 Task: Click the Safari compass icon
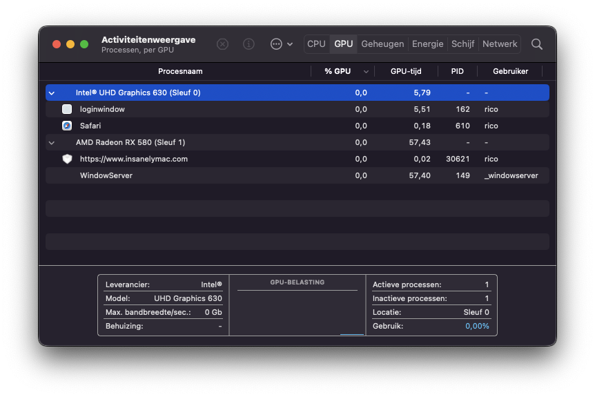pos(67,126)
